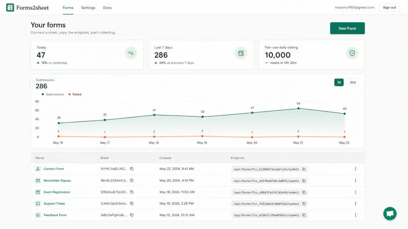Copy Feedback Form sheet ID

pos(132,215)
